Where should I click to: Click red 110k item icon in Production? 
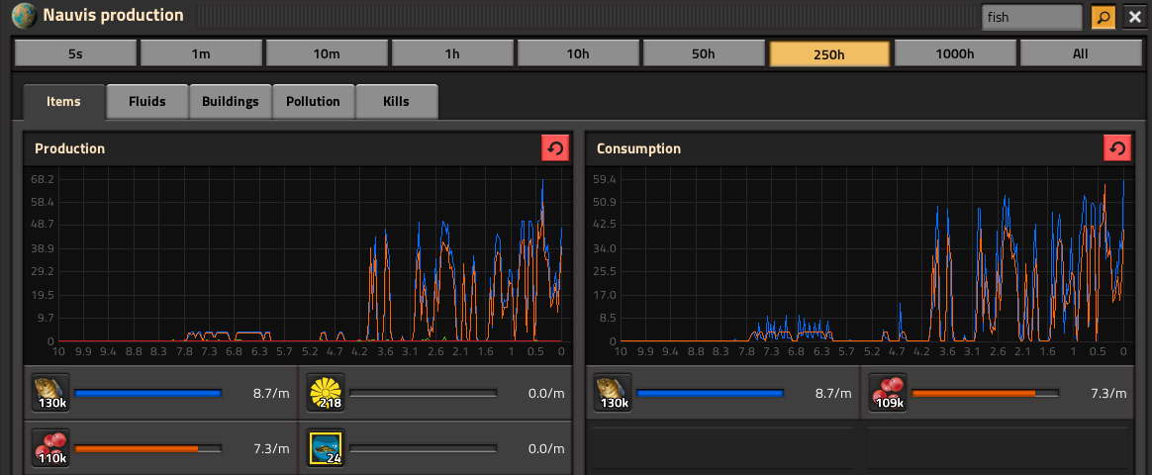49,448
